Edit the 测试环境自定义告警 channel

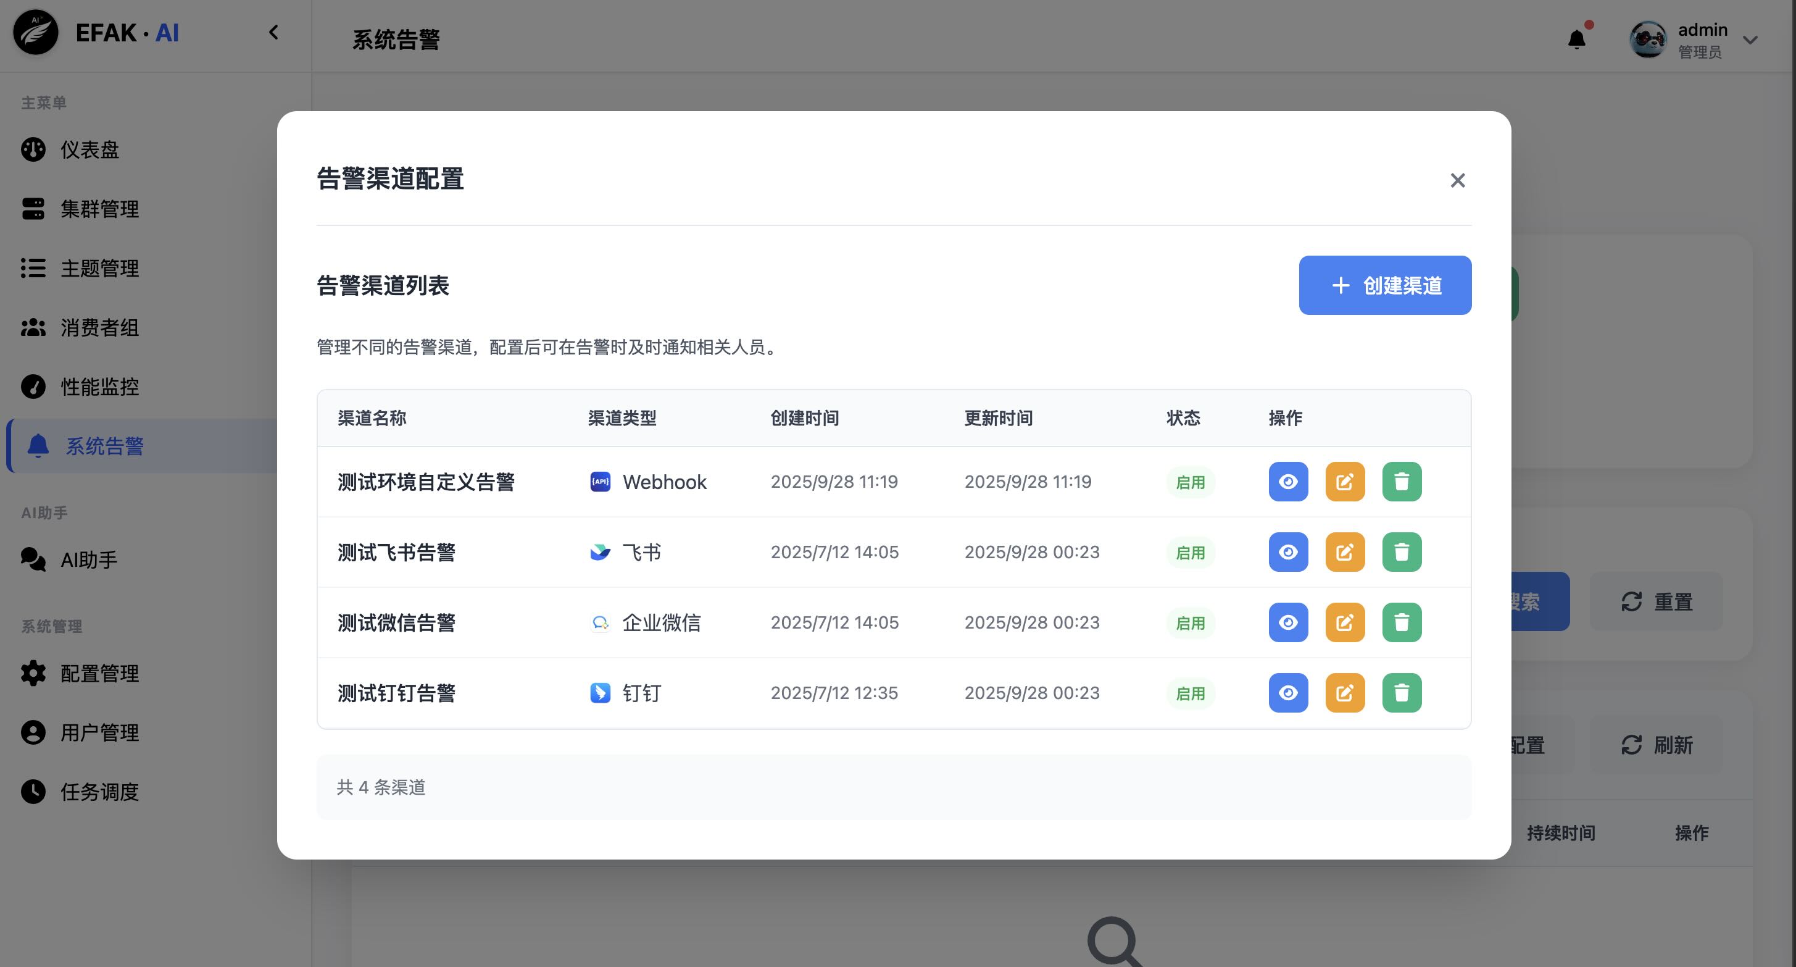1344,482
